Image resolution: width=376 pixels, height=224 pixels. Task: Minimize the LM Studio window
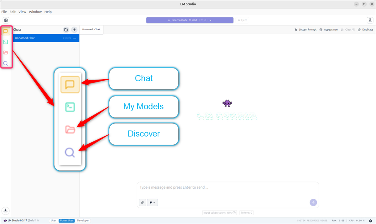tap(357, 4)
